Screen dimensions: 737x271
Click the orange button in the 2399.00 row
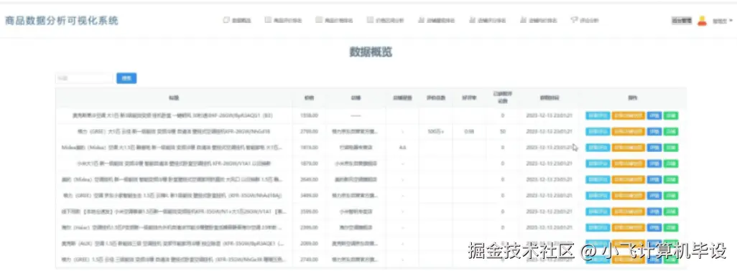[628, 228]
